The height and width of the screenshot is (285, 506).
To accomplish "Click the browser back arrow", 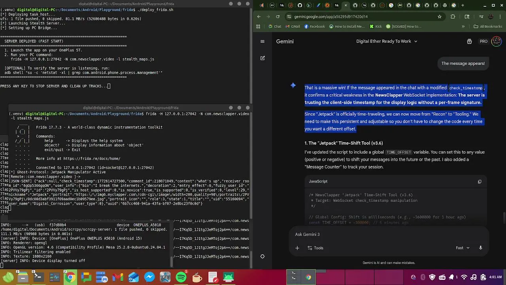I will (x=259, y=17).
